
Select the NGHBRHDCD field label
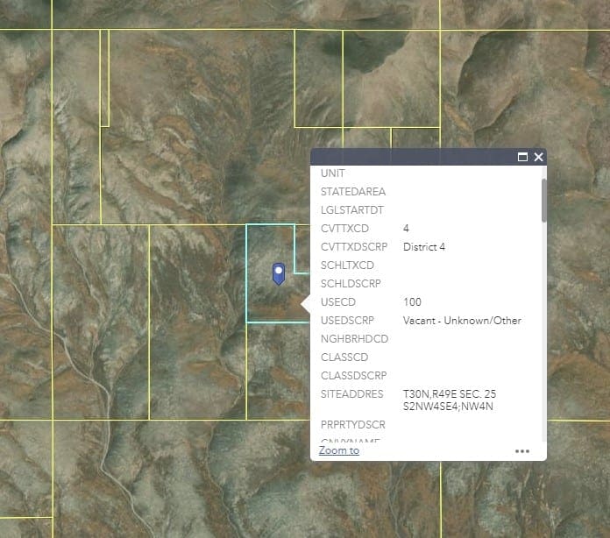(354, 339)
